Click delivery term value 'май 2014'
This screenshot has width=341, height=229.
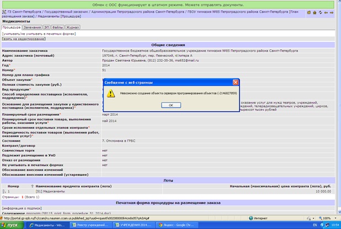(109, 121)
